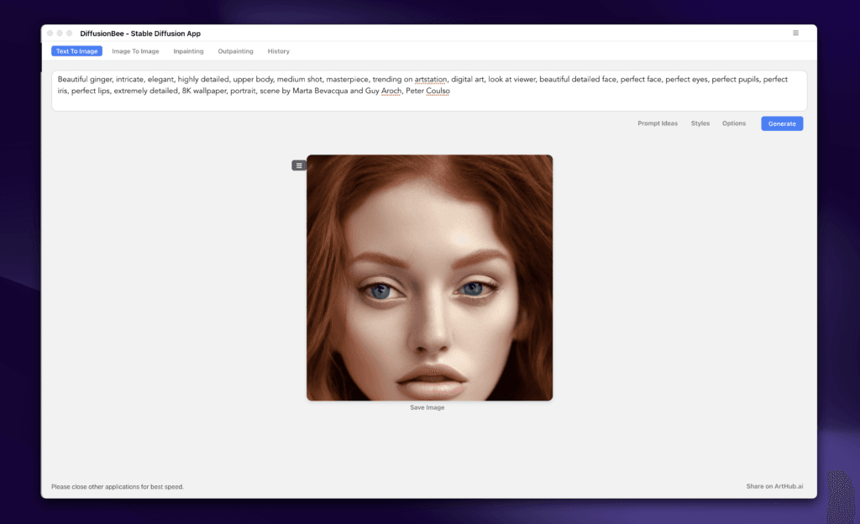Screen dimensions: 860x524
Task: Click the Generate button
Action: (x=782, y=123)
